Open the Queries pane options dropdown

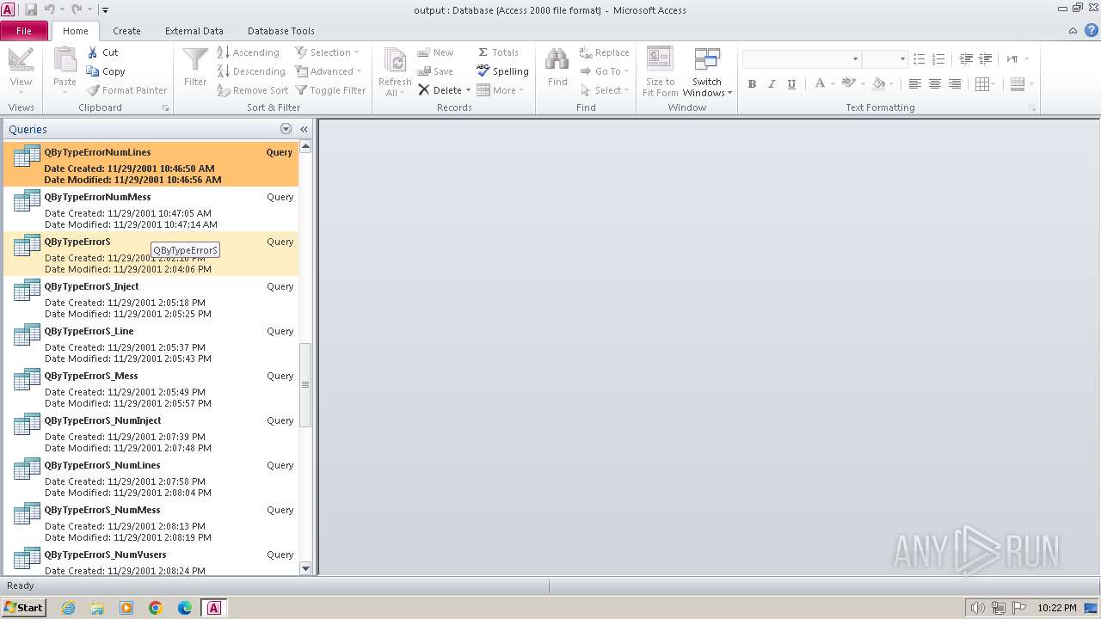click(286, 129)
